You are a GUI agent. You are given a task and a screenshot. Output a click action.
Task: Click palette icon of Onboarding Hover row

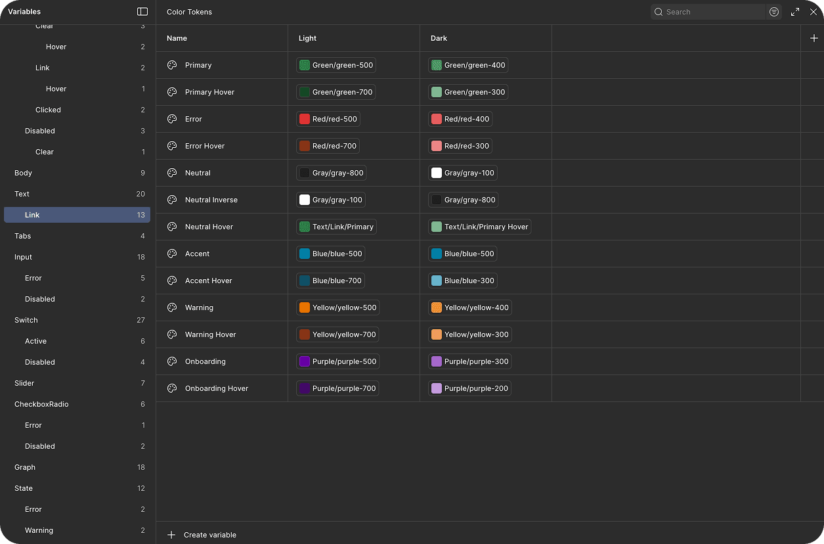coord(172,388)
